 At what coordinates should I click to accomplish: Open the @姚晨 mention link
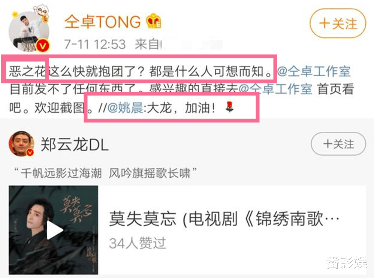click(125, 108)
